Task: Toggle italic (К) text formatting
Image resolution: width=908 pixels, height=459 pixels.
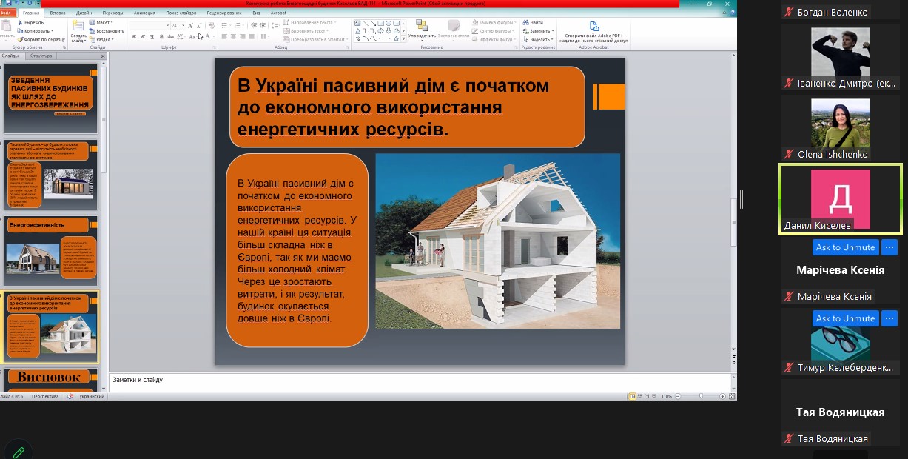Action: 143,36
